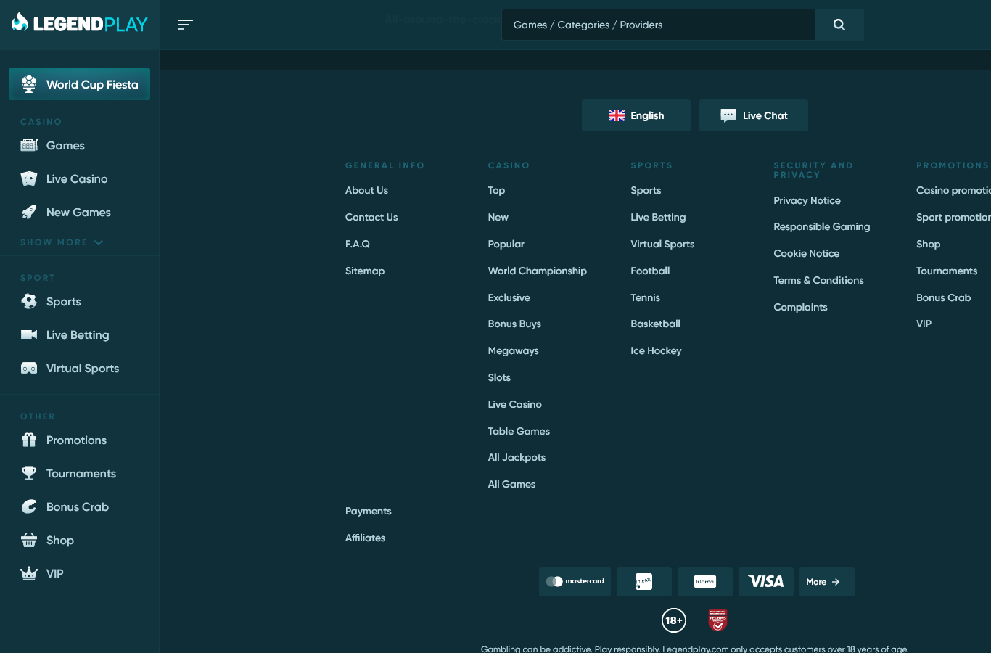Click the 18+ age restriction badge
This screenshot has height=653, width=991.
tap(674, 620)
